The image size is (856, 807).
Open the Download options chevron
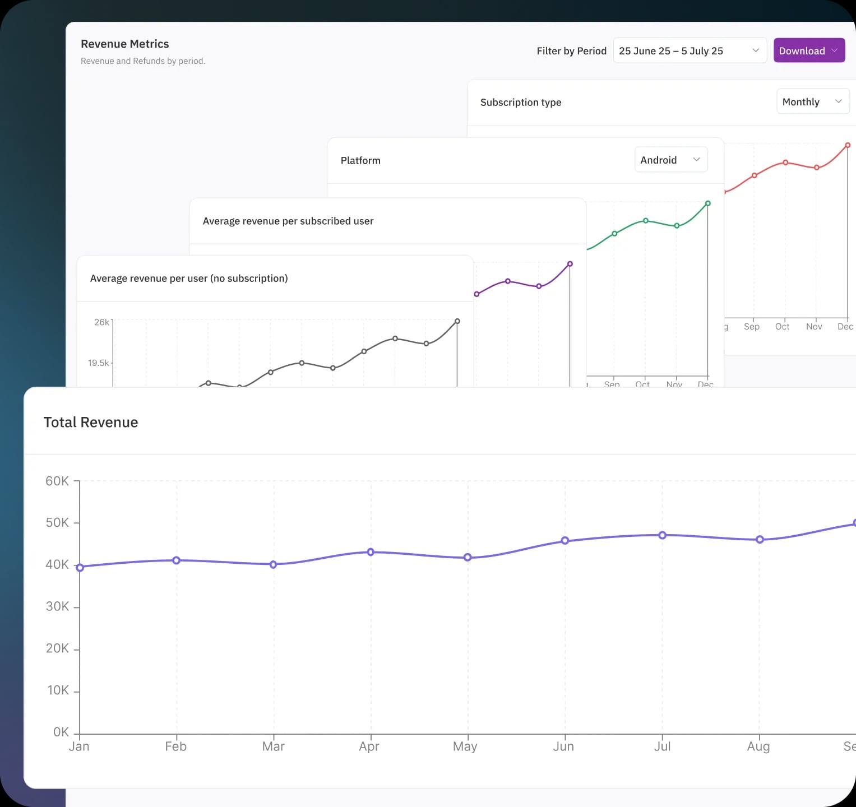click(833, 50)
